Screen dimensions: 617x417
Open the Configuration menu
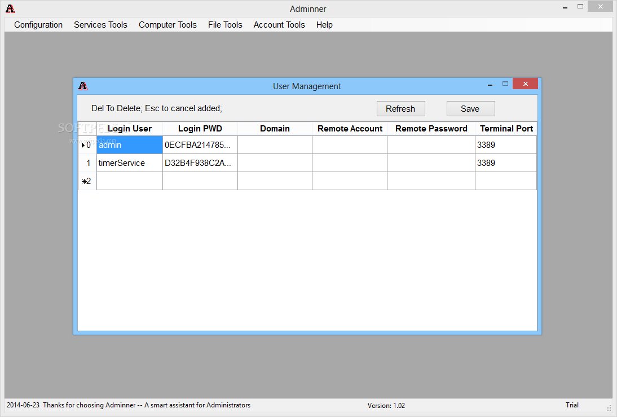(x=38, y=25)
